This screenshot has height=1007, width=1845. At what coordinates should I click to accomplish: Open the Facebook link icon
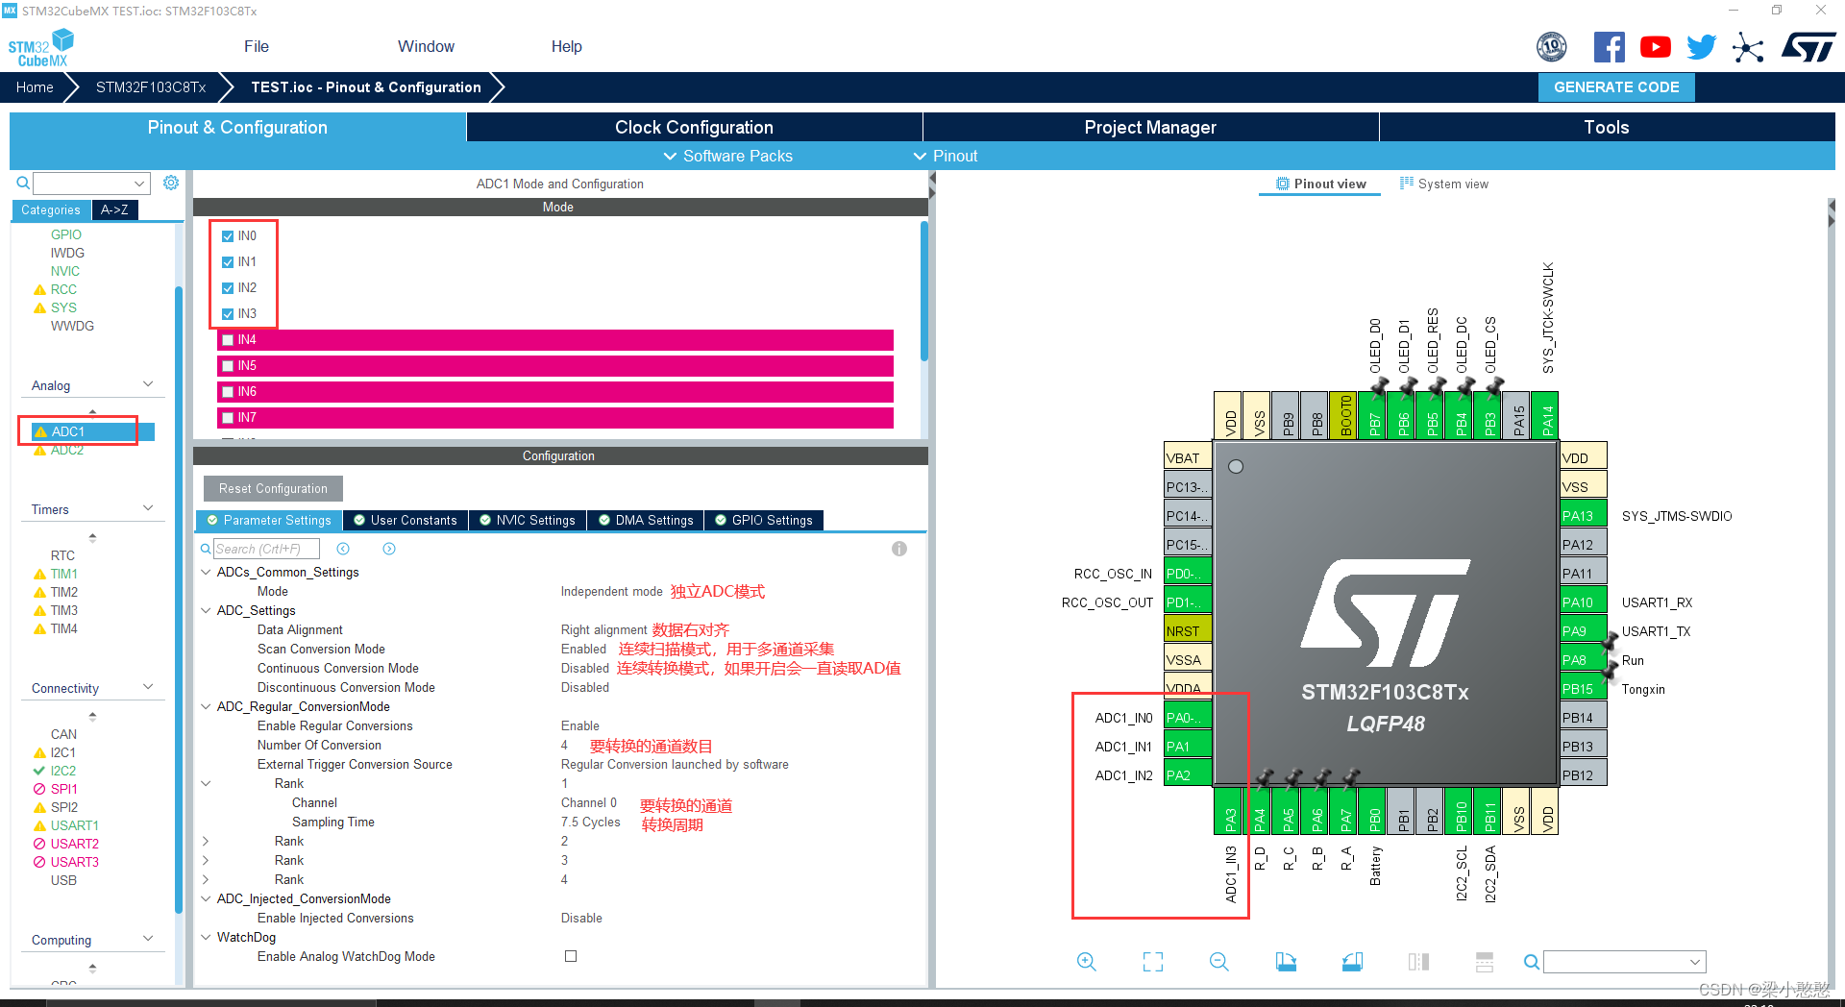point(1609,46)
